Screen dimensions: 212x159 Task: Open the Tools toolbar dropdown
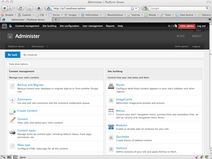(167, 15)
